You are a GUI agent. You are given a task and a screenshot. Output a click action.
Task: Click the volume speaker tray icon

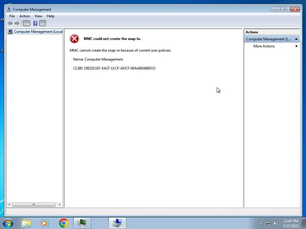pos(276,223)
